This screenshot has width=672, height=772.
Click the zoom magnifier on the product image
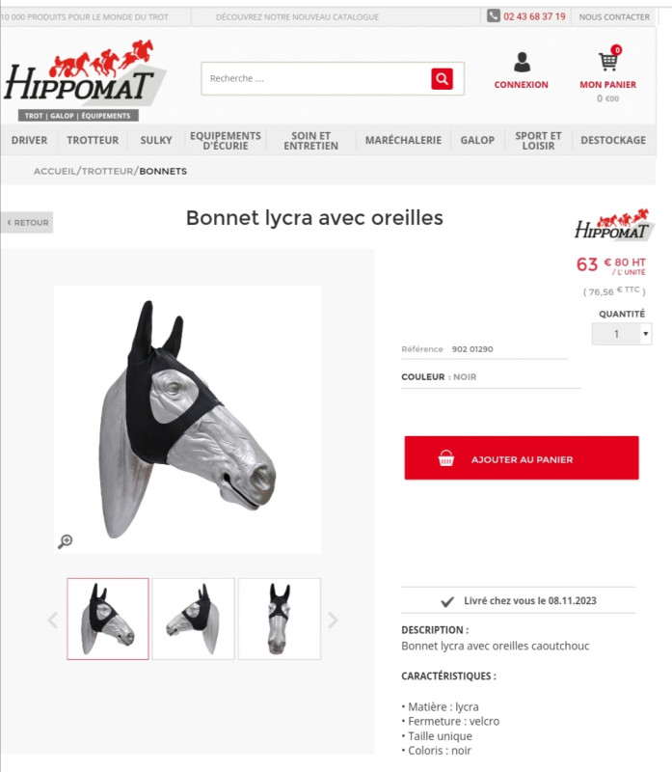(x=65, y=541)
